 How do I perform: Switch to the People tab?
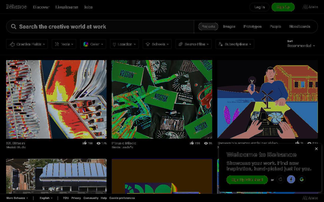[x=275, y=27]
